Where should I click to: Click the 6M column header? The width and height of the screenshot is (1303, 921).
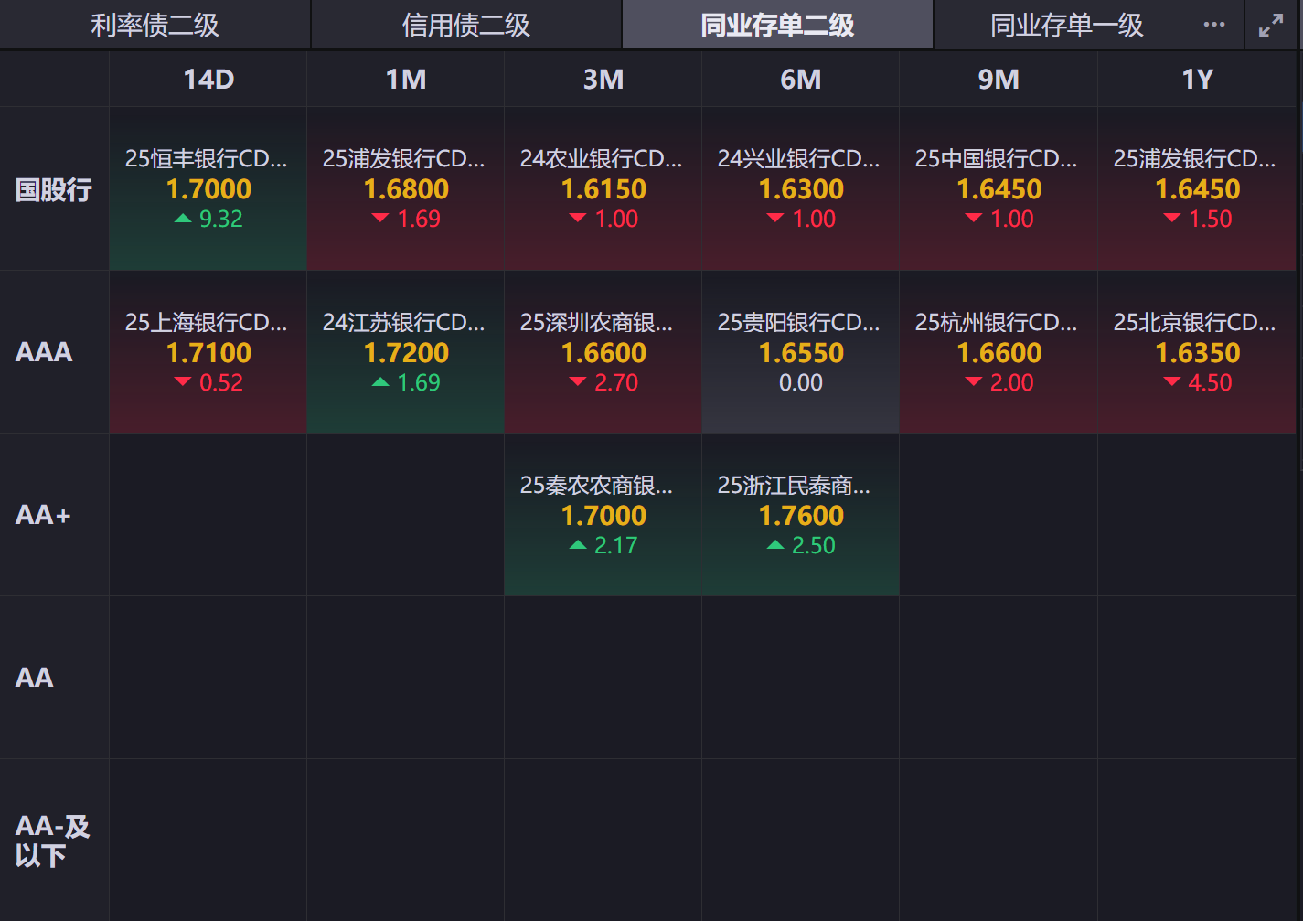point(801,80)
